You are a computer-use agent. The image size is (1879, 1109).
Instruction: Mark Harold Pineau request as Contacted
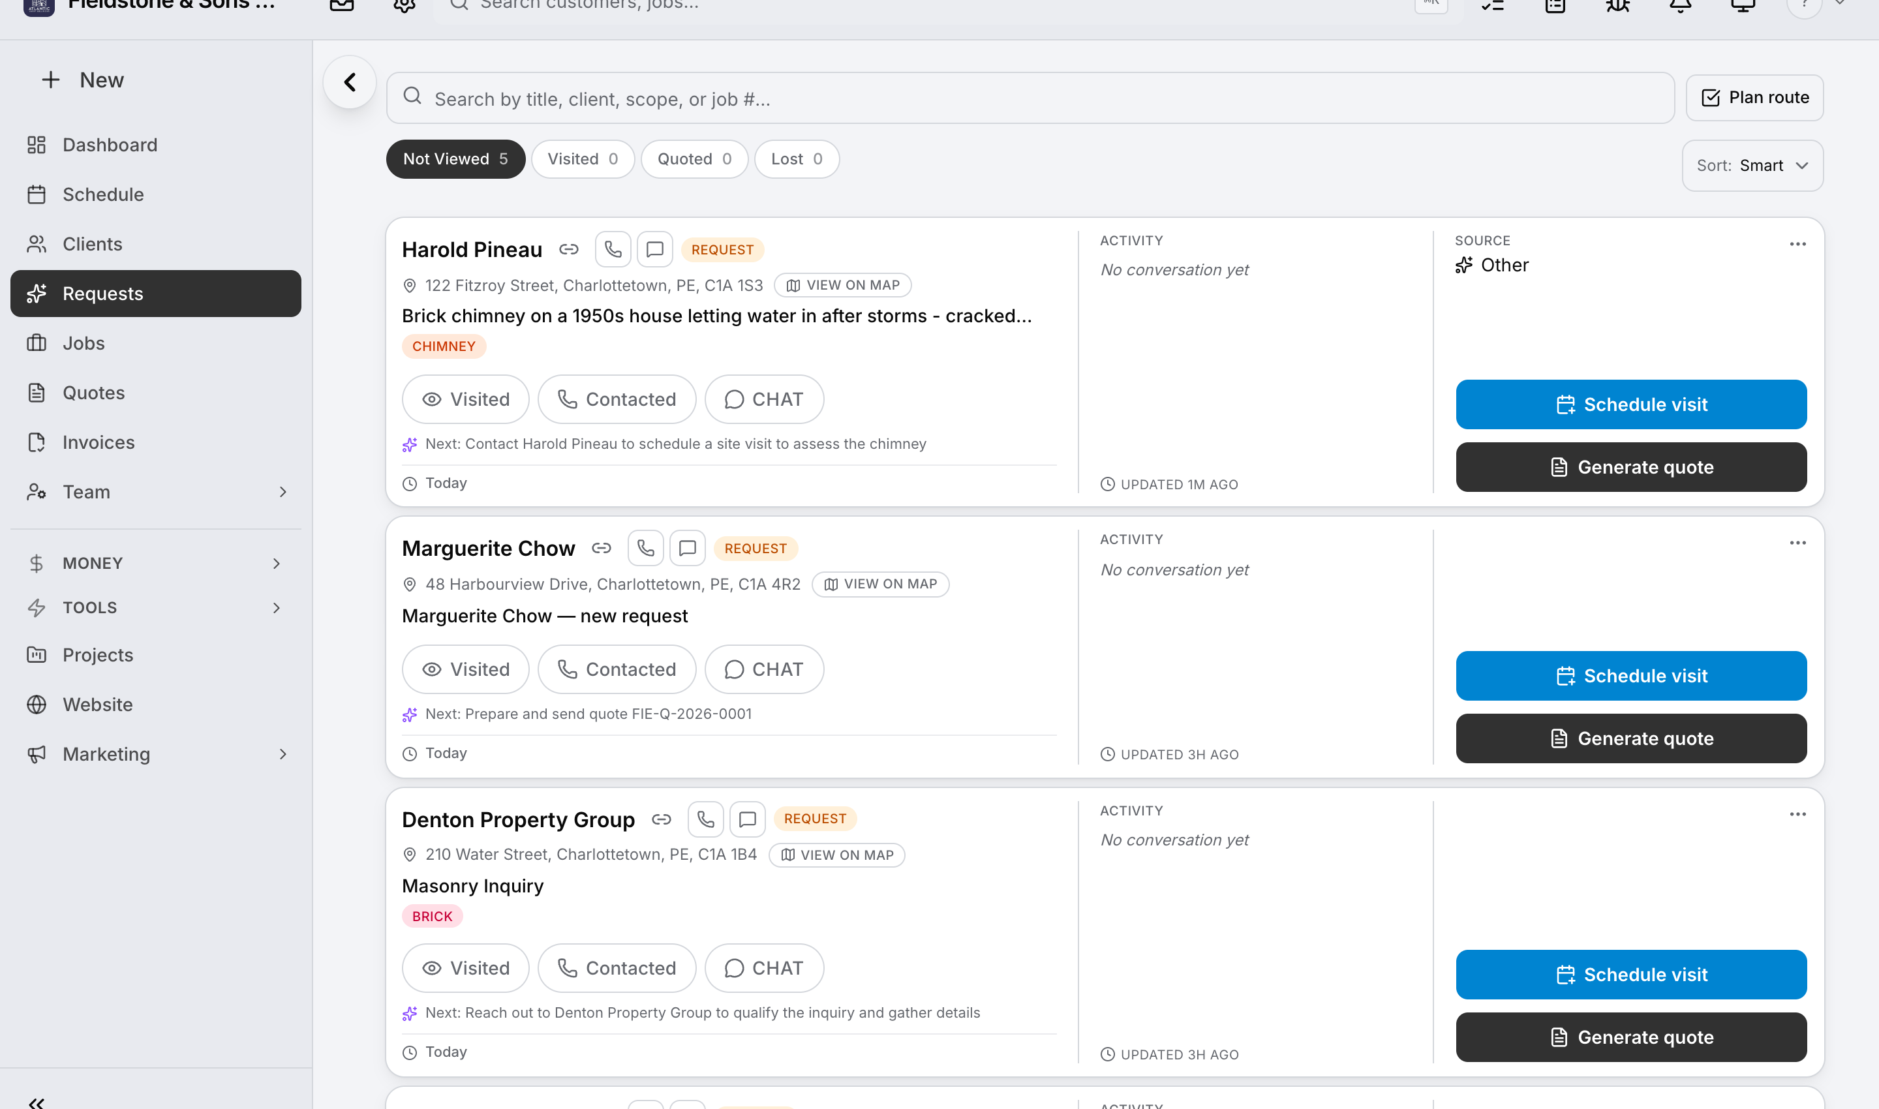click(617, 399)
